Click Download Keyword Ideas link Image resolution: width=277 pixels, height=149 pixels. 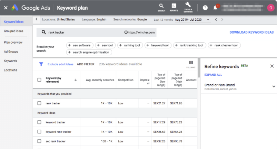click(x=251, y=32)
